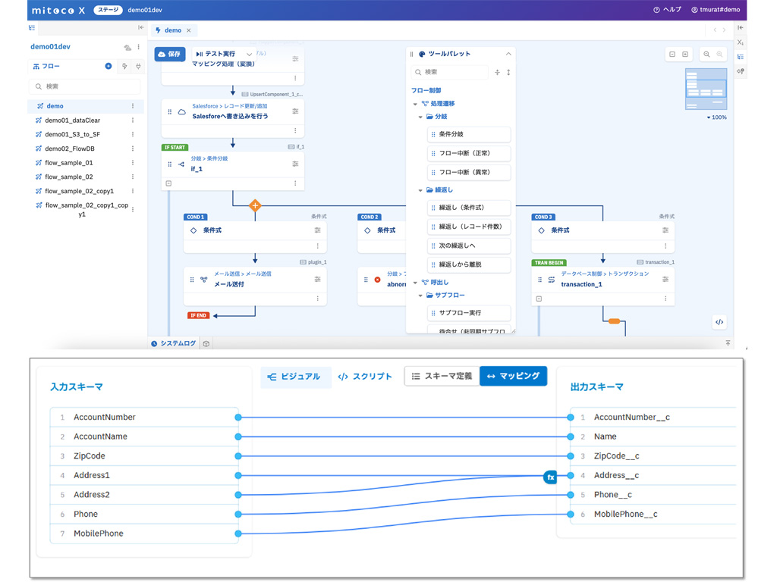
Task: Select the スクリプト tab in the mapping view
Action: pyautogui.click(x=365, y=376)
